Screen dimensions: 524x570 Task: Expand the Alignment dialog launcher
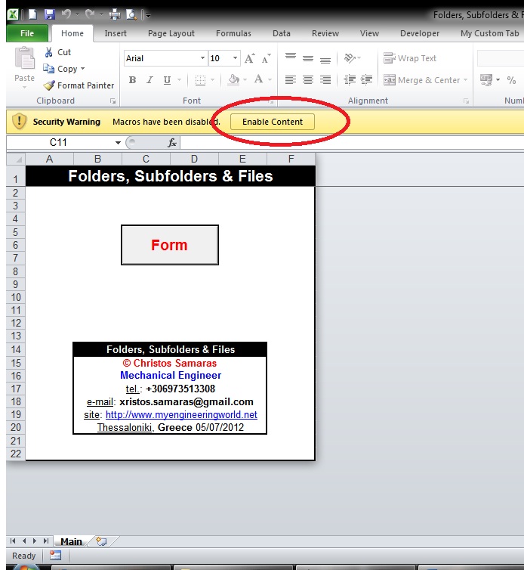tap(466, 101)
